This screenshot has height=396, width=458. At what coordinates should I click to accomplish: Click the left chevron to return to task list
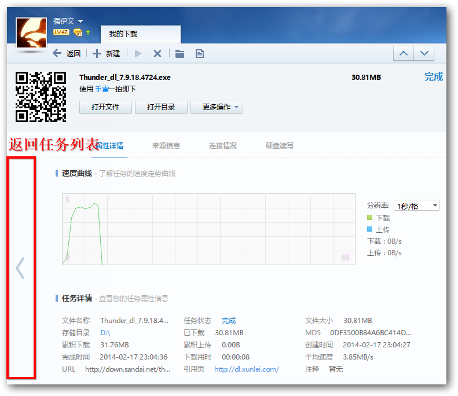tap(20, 268)
